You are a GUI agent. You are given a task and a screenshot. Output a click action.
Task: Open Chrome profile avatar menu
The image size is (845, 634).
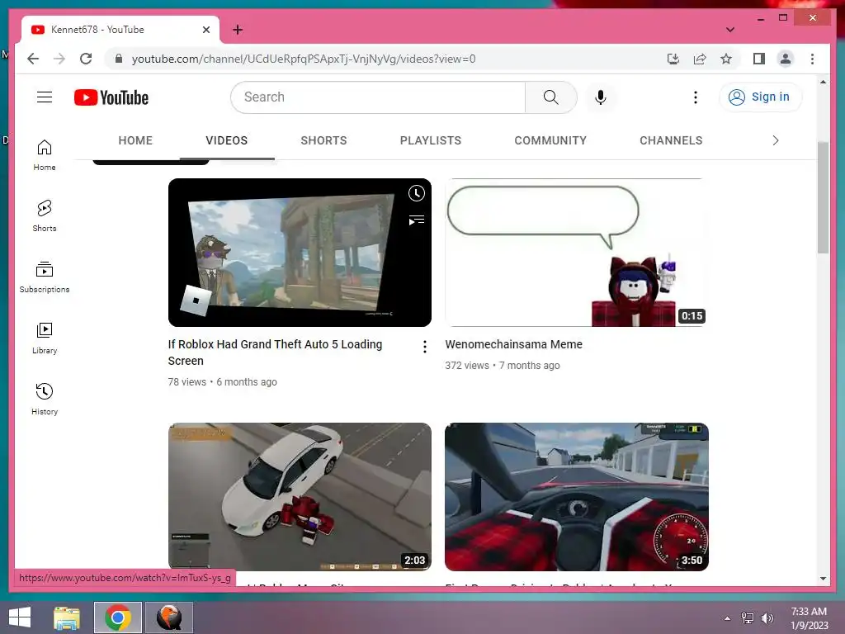point(786,59)
